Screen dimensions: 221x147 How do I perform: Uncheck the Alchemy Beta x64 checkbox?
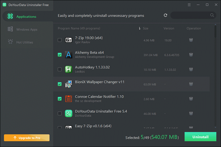click(x=60, y=55)
